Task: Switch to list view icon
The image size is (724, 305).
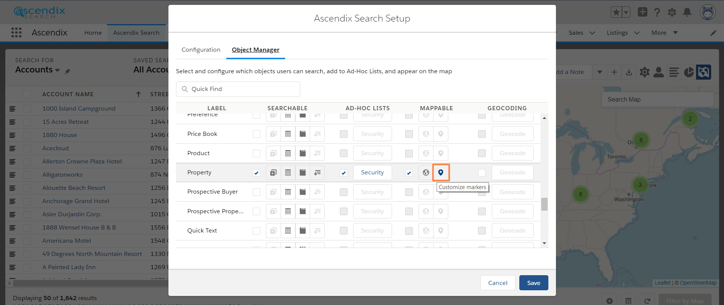Action: pos(674,72)
